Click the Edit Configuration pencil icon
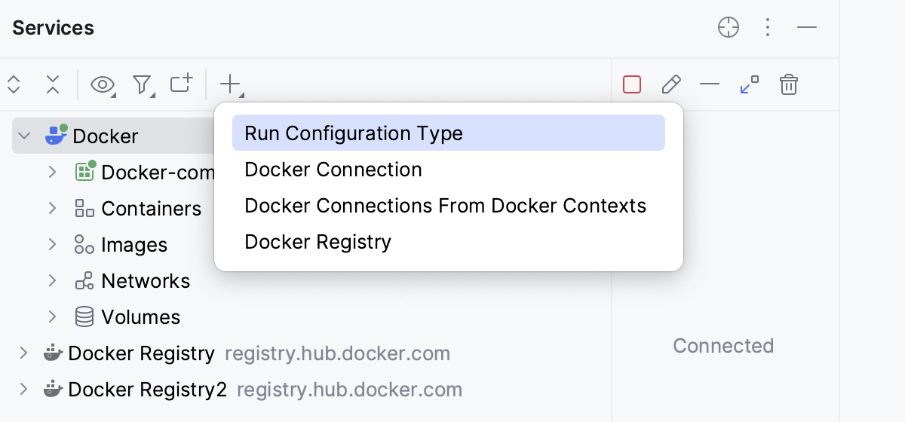 670,84
